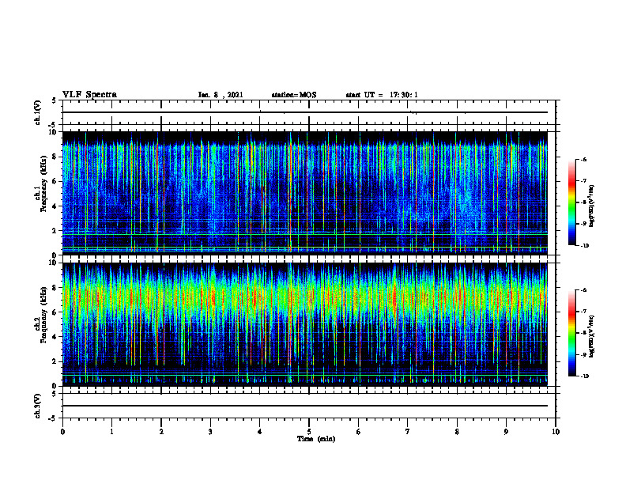The height and width of the screenshot is (484, 626).
Task: Click the "station=MOS" header label
Action: (294, 95)
